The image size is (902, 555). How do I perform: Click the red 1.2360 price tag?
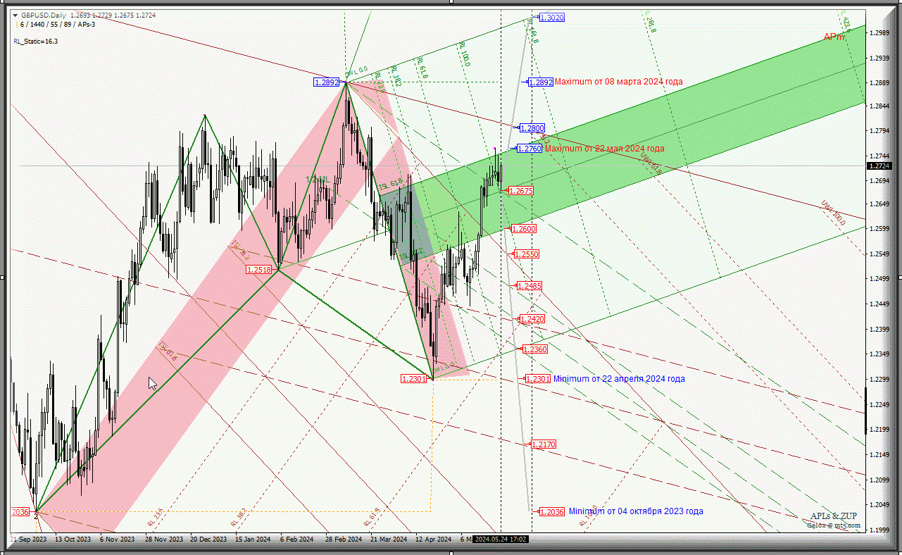534,349
